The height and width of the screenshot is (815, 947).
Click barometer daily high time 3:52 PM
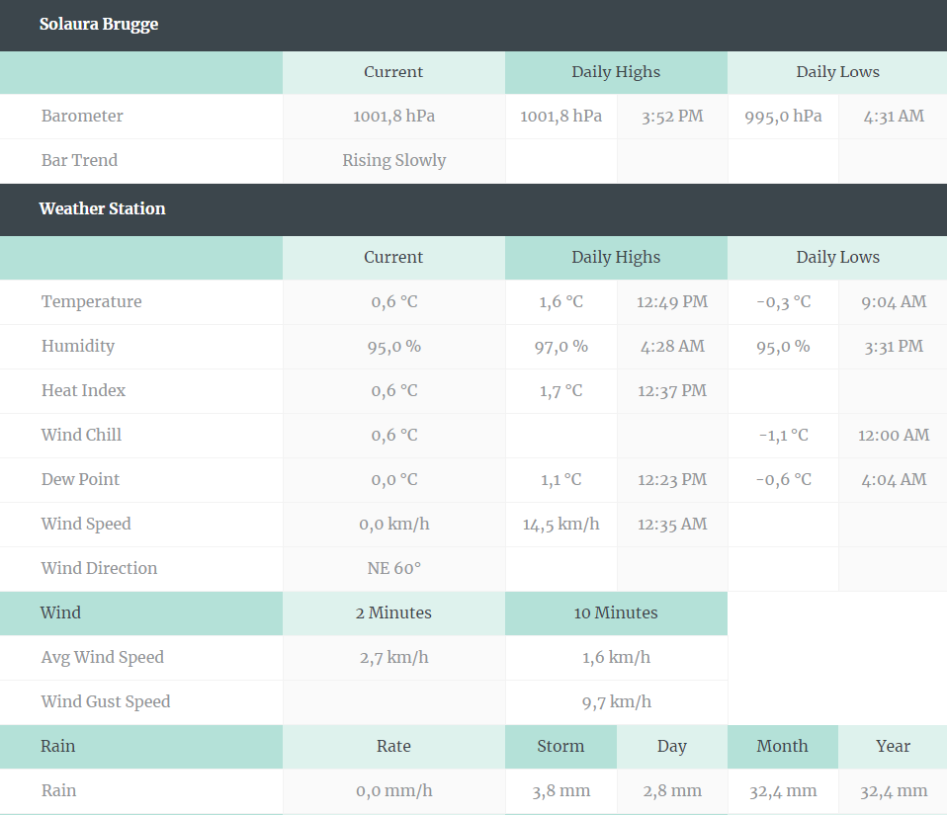672,116
